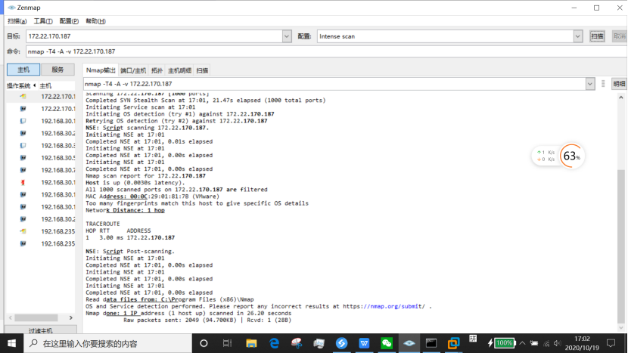Expand the Intense scan profile dropdown
The height and width of the screenshot is (353, 628).
577,36
